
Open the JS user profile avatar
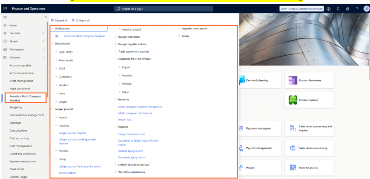[x=366, y=9]
